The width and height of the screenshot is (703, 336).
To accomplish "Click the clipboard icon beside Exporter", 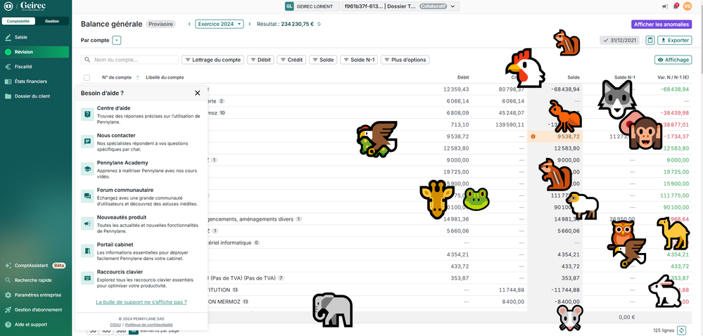I will click(x=650, y=41).
